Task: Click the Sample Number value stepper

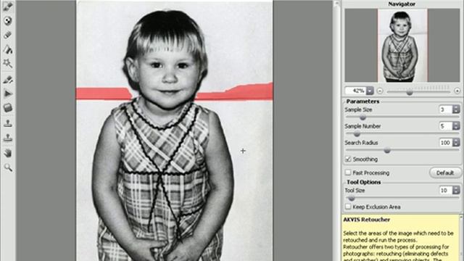Action: 456,126
